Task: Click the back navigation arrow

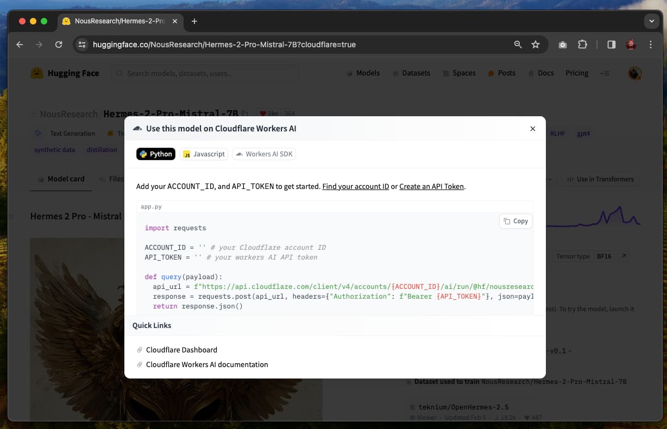Action: pos(20,45)
